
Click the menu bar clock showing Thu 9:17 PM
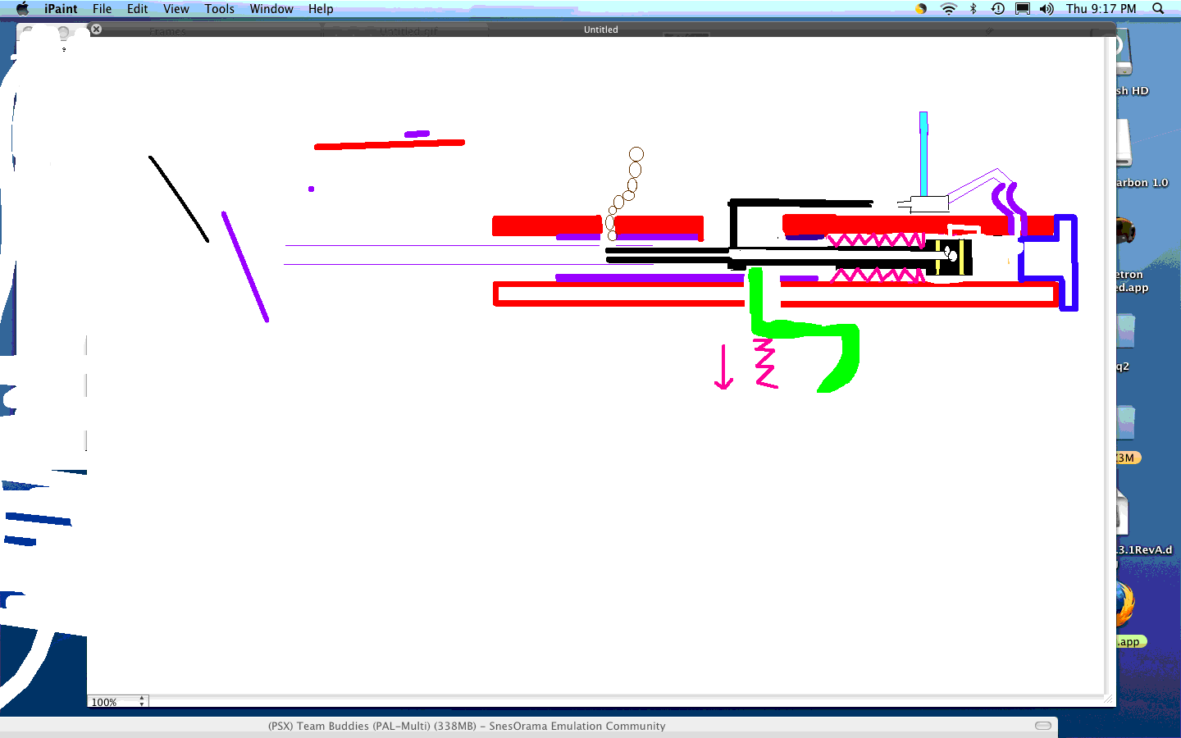[x=1101, y=9]
